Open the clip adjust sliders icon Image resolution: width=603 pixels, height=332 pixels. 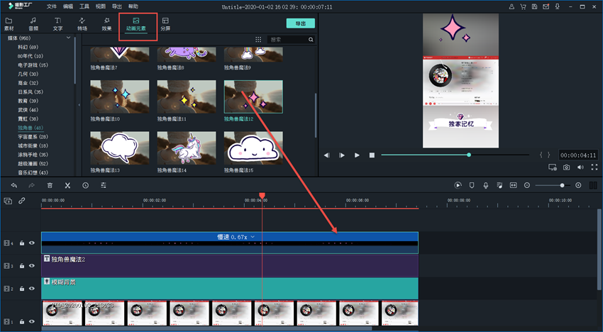[104, 185]
